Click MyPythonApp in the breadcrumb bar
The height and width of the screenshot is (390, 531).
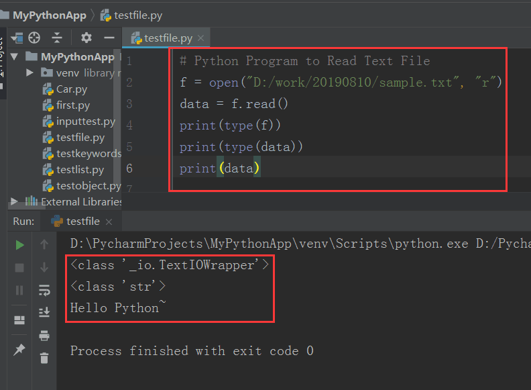coord(50,15)
